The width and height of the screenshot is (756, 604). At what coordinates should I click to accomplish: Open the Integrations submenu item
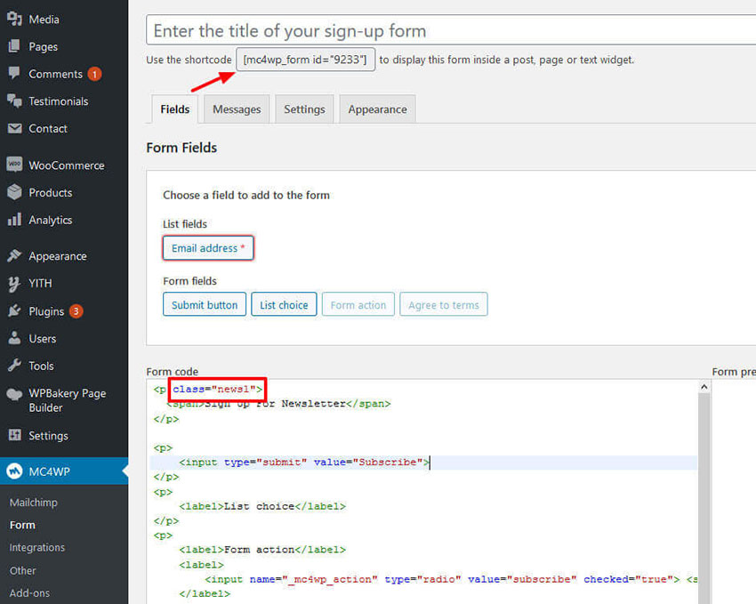[37, 547]
